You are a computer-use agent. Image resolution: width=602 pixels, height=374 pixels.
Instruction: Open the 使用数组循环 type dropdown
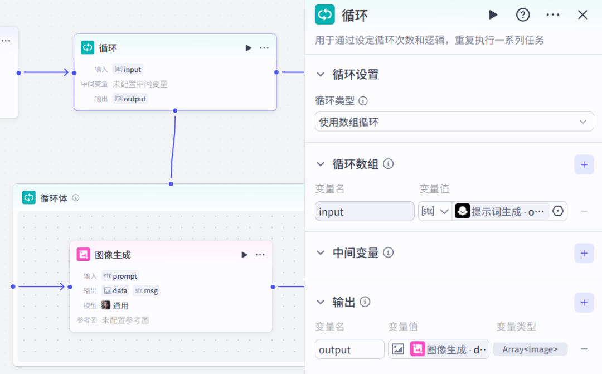click(x=454, y=122)
